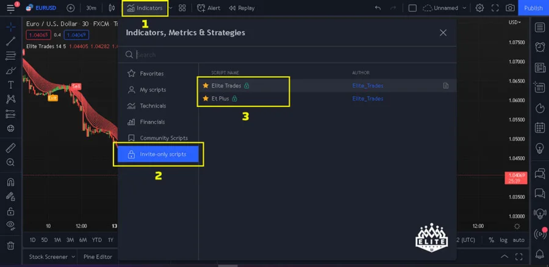Open chart settings gear icon

[479, 8]
